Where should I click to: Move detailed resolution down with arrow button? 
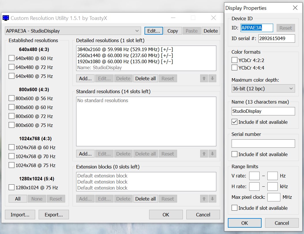[x=213, y=78]
